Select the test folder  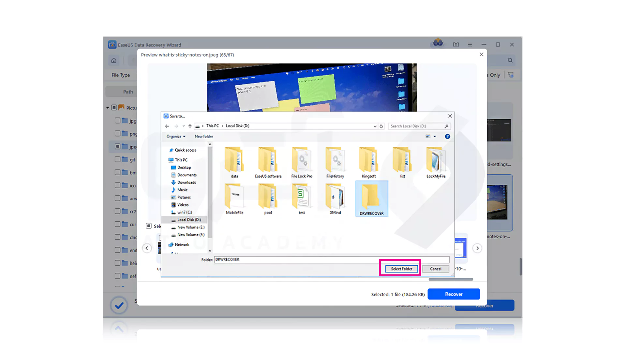tap(302, 199)
